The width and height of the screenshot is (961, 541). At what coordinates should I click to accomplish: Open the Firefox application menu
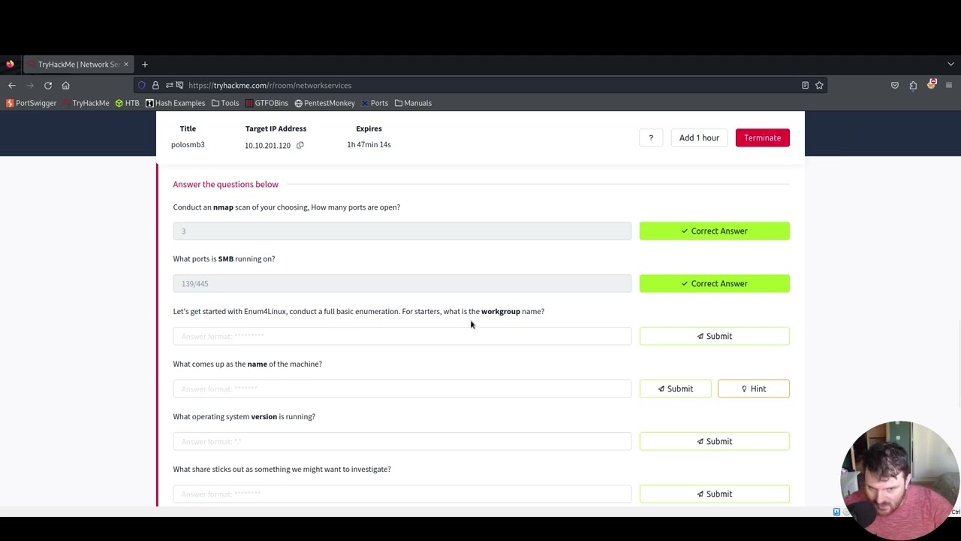[949, 86]
